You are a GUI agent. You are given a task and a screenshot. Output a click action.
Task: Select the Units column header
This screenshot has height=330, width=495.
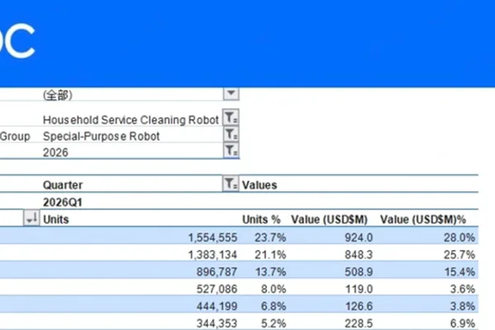[55, 219]
